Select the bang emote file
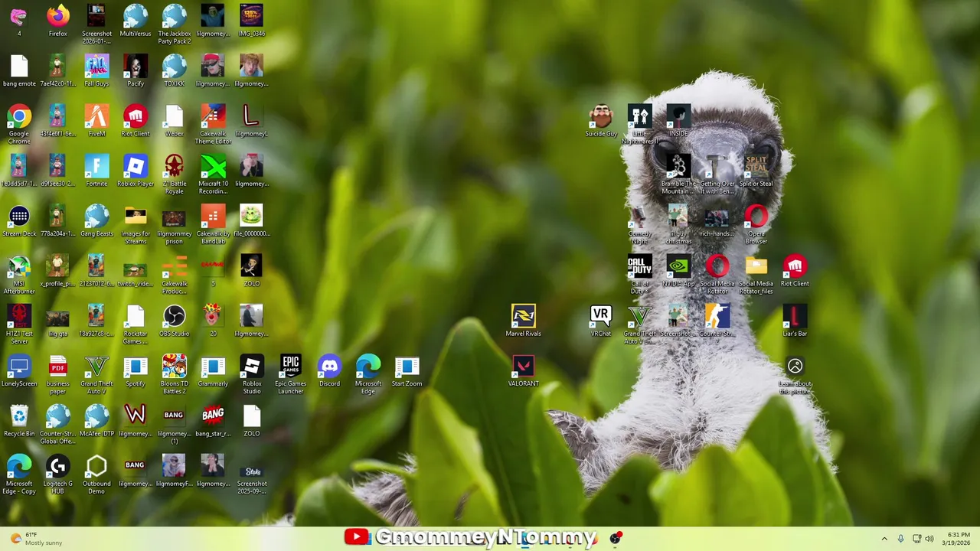980x551 pixels. click(x=19, y=70)
